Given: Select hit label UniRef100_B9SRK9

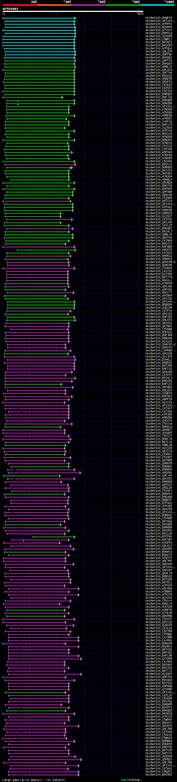Looking at the screenshot, I should 159,27.
